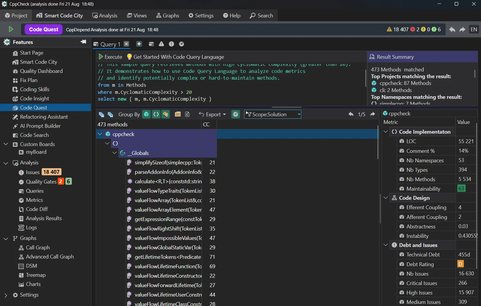Select the simplifySizeof method row
This screenshot has width=481, height=306.
[x=171, y=162]
